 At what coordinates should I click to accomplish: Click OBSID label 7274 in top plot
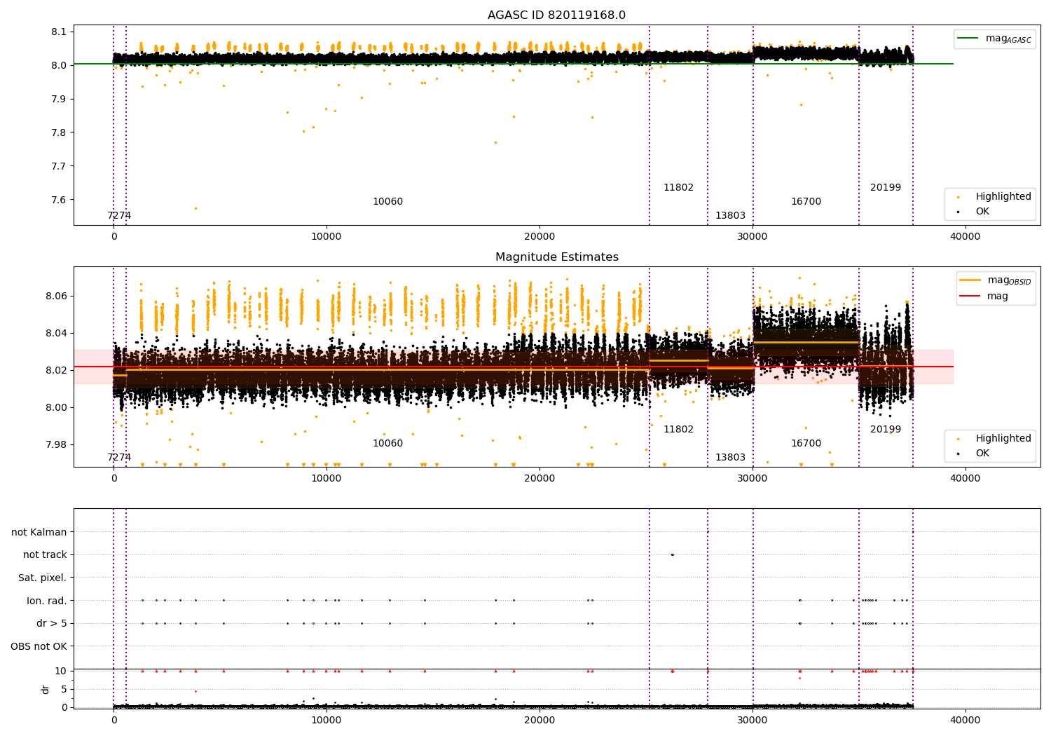point(119,215)
